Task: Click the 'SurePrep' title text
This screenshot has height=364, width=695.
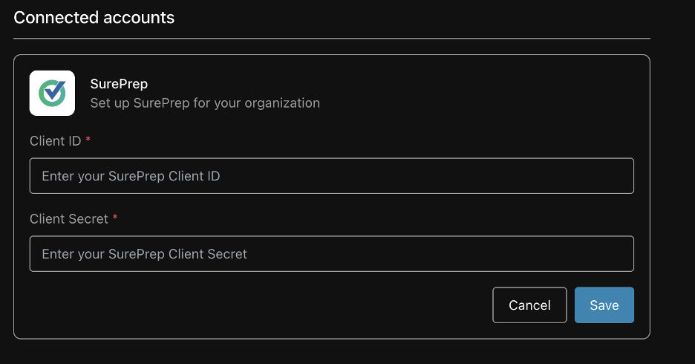Action: pos(119,84)
